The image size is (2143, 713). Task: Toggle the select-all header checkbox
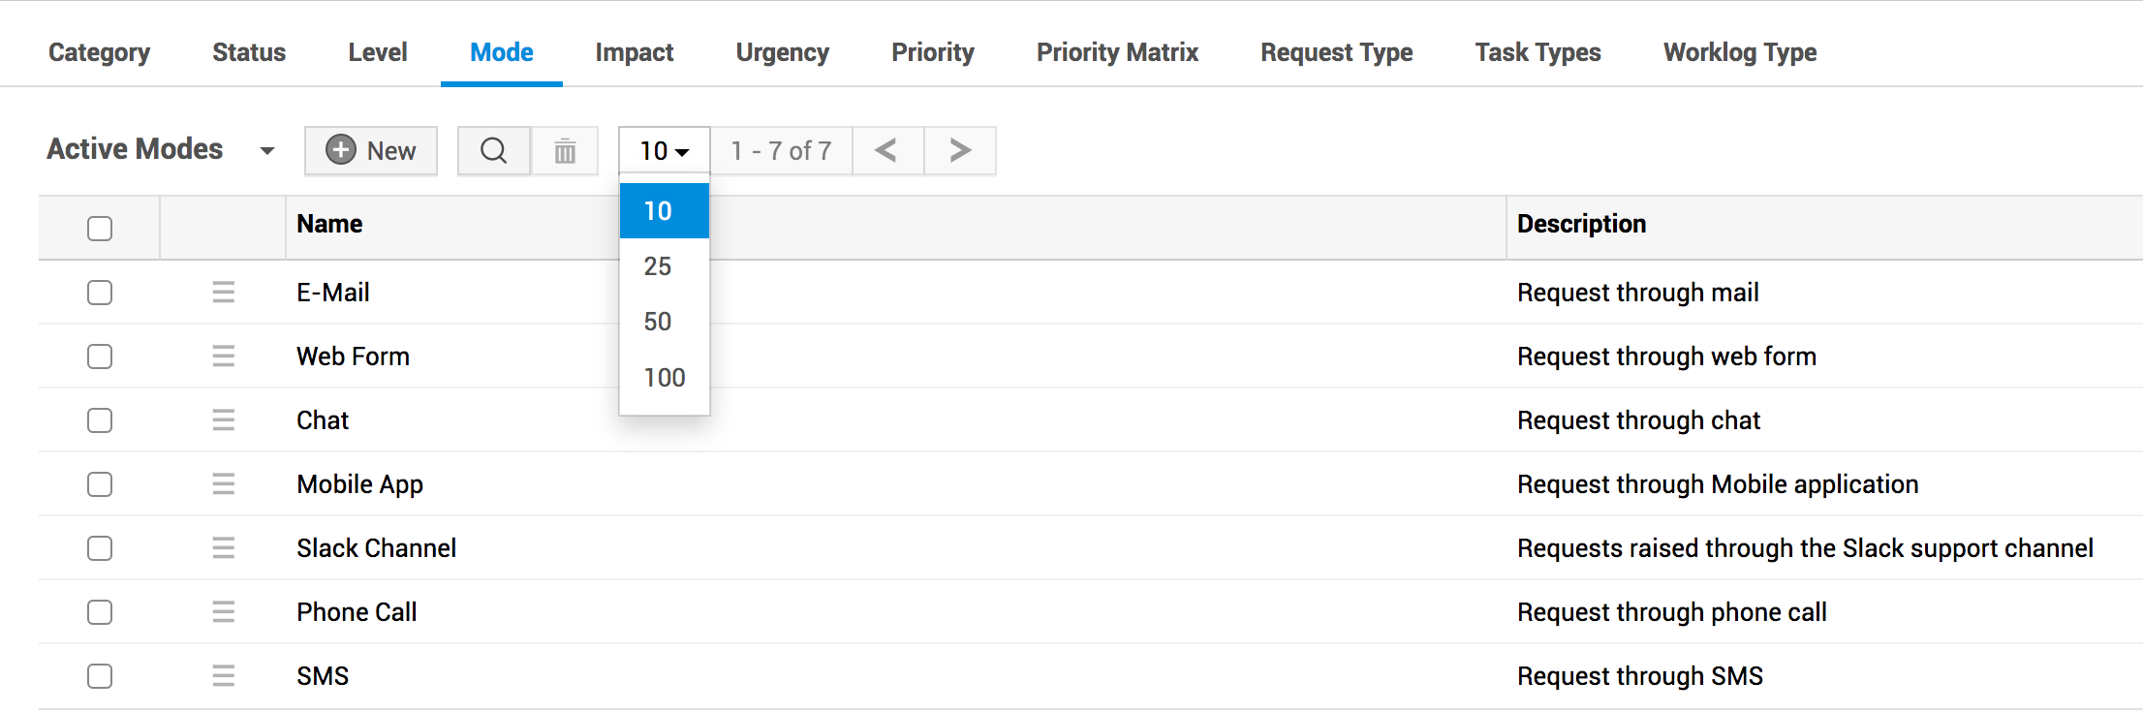click(100, 229)
